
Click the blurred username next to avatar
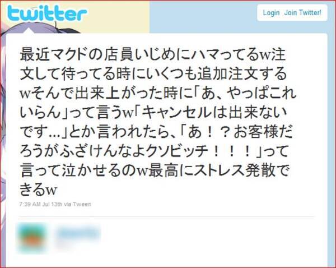pyautogui.click(x=78, y=233)
